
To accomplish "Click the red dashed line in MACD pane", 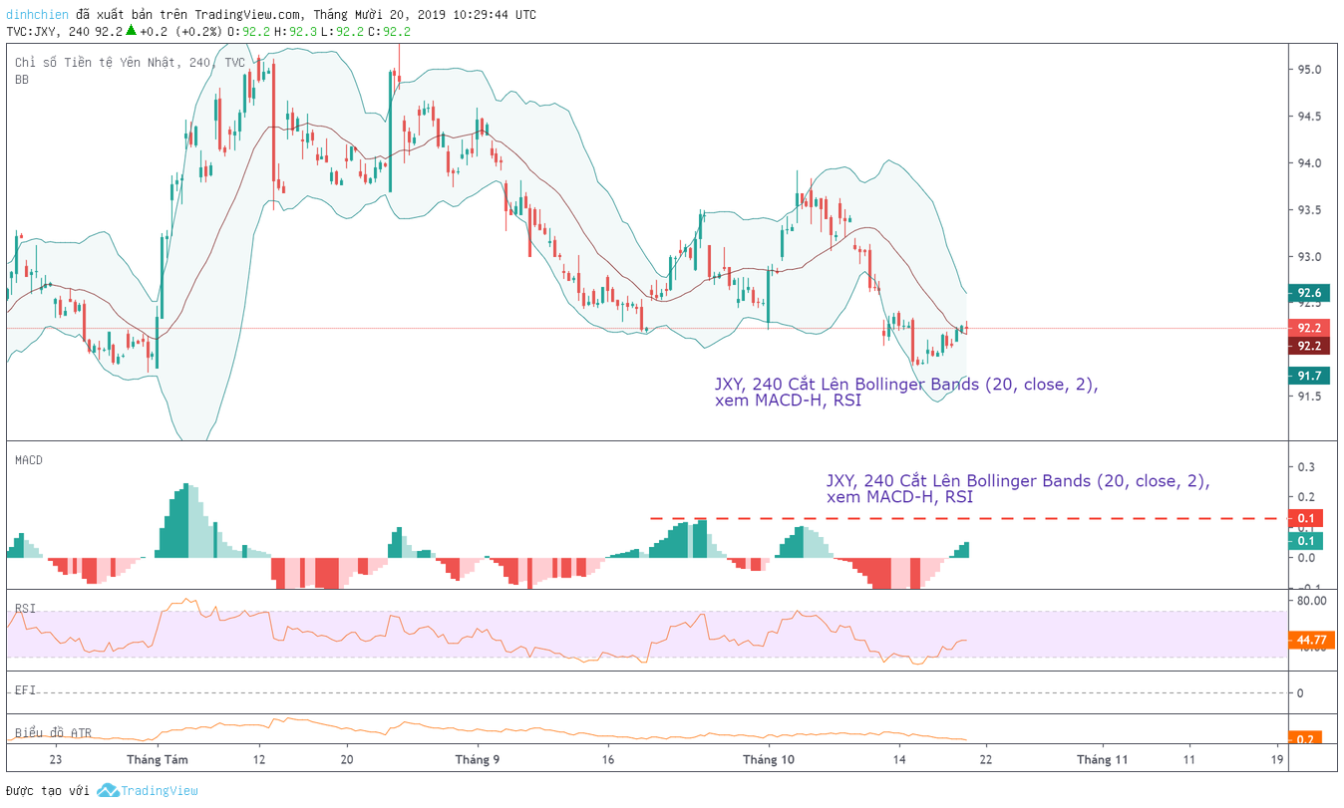I will tap(964, 518).
